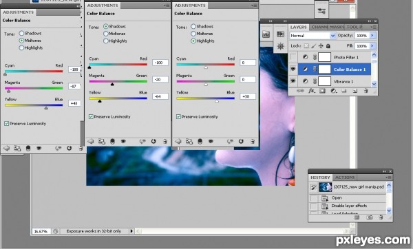Select Shadows tone in the Midtones-active panel

click(x=21, y=33)
